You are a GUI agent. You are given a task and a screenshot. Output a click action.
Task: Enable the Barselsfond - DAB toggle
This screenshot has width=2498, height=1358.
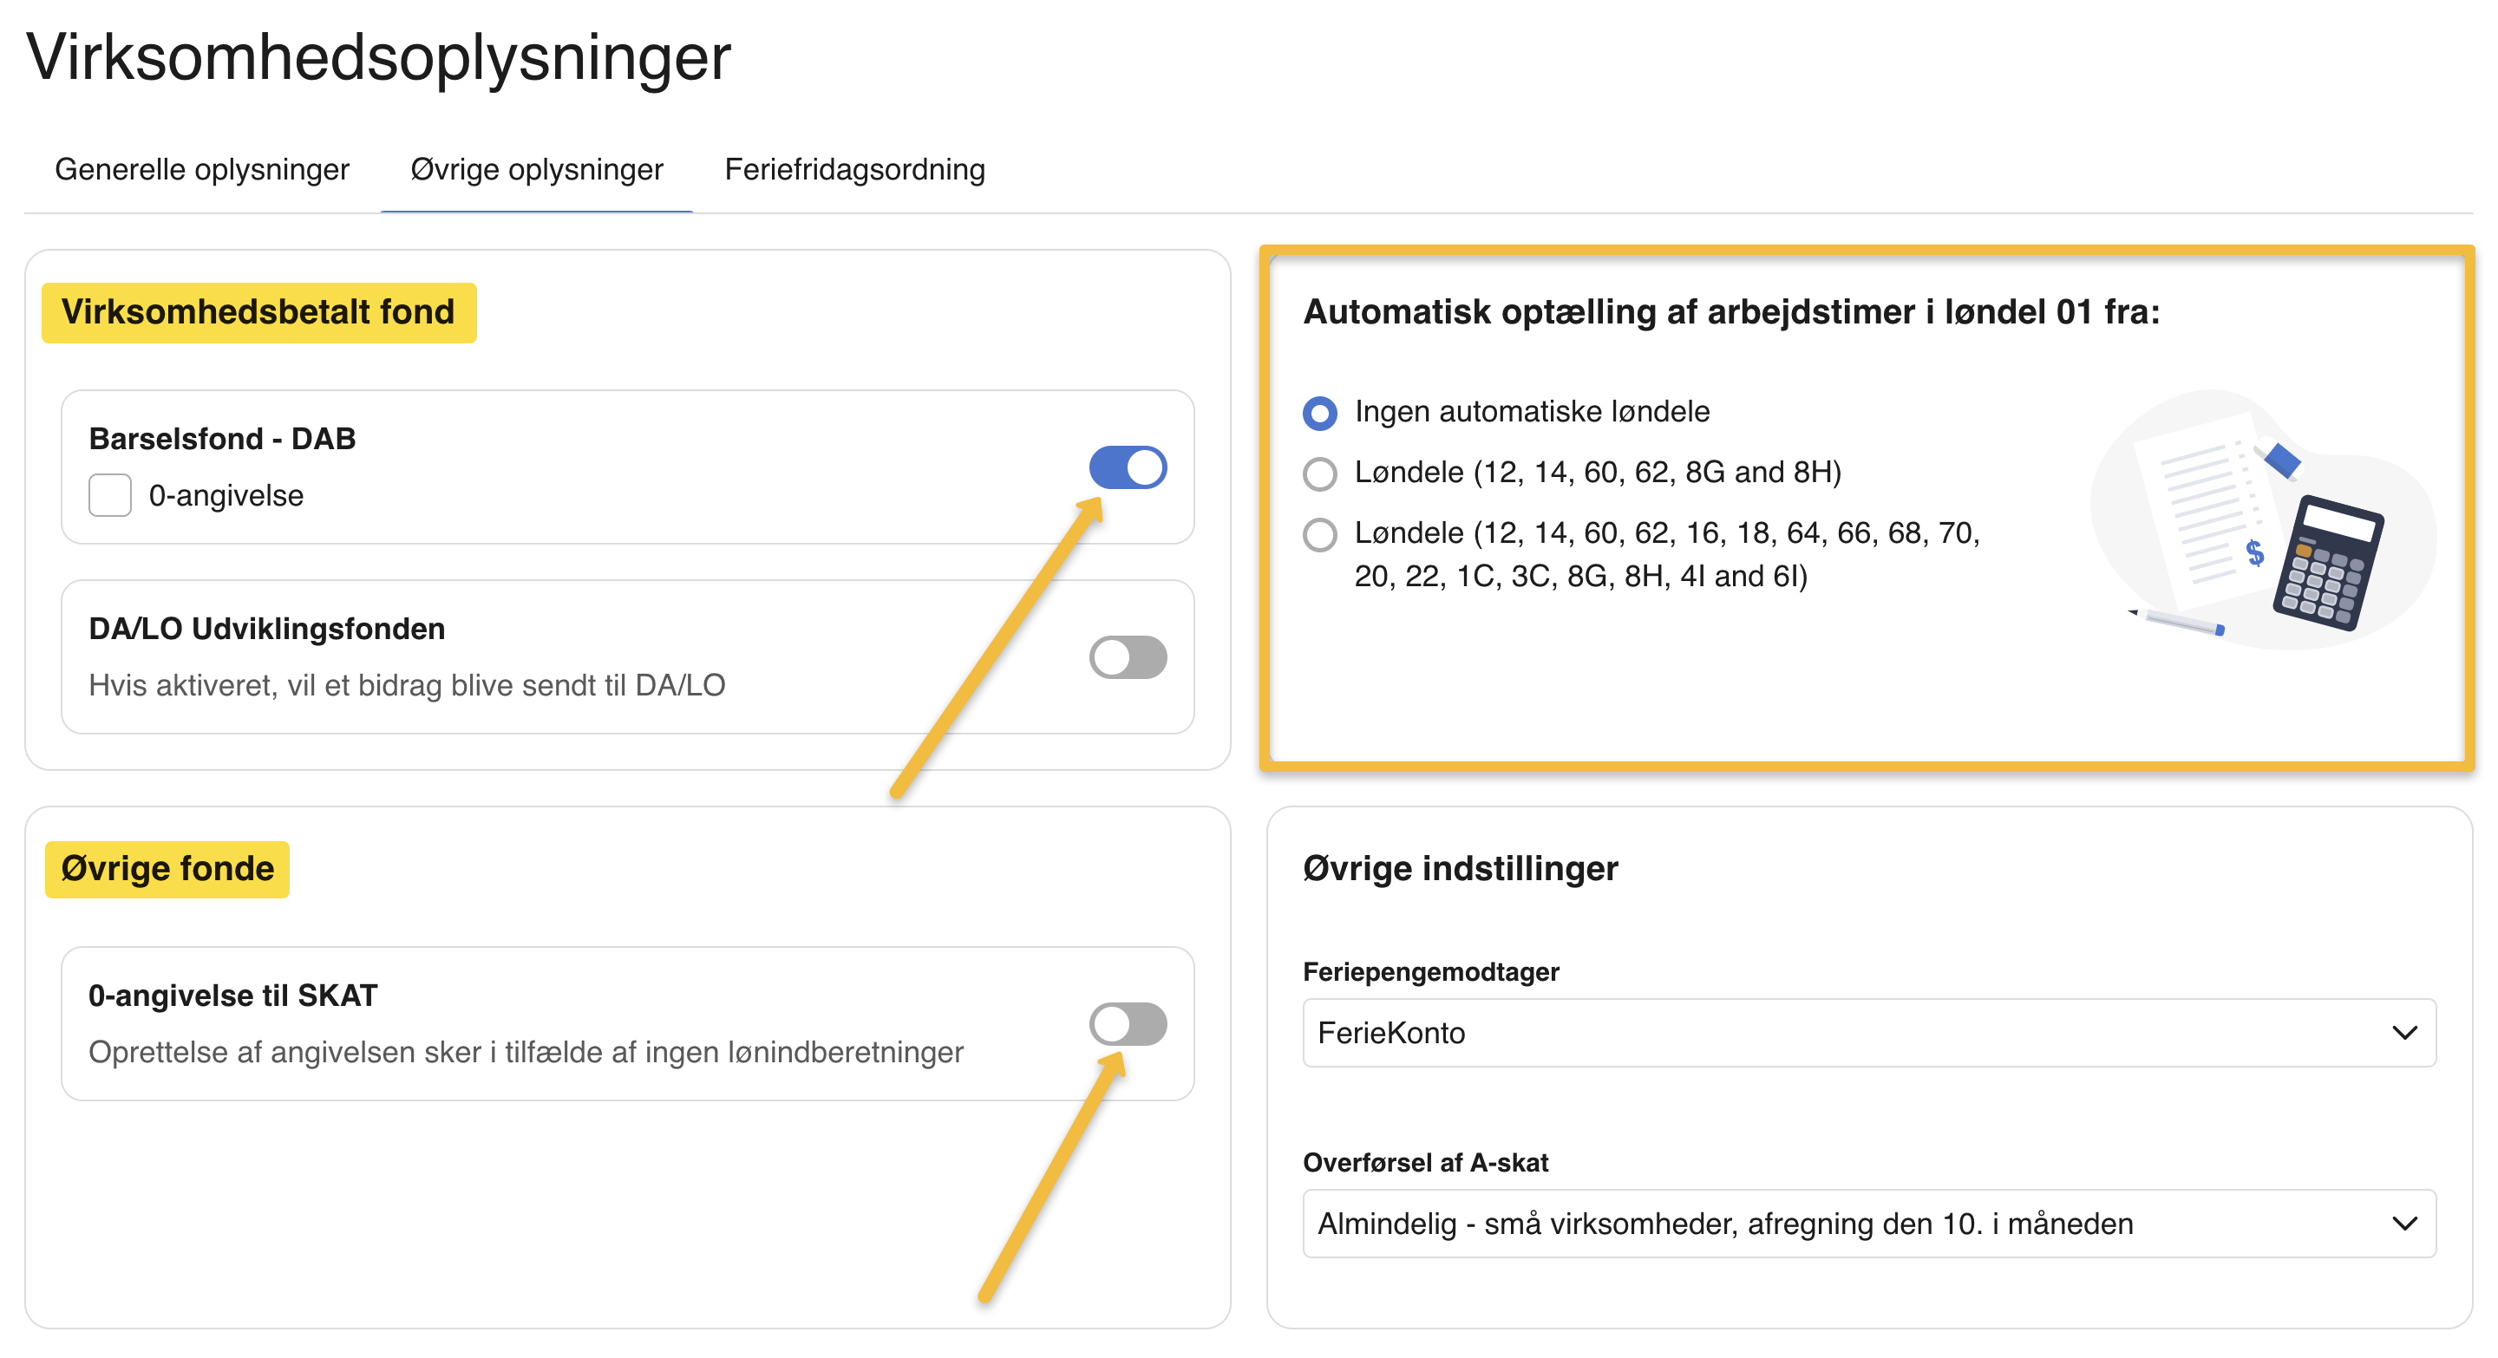(1127, 468)
